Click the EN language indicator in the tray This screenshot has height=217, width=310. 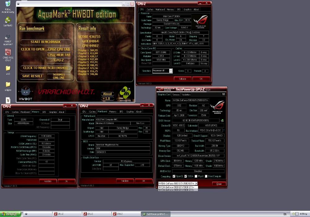(x=285, y=214)
